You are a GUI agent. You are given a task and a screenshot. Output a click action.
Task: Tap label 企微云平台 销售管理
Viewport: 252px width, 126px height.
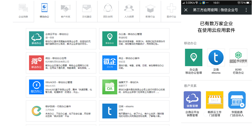tap(192, 114)
